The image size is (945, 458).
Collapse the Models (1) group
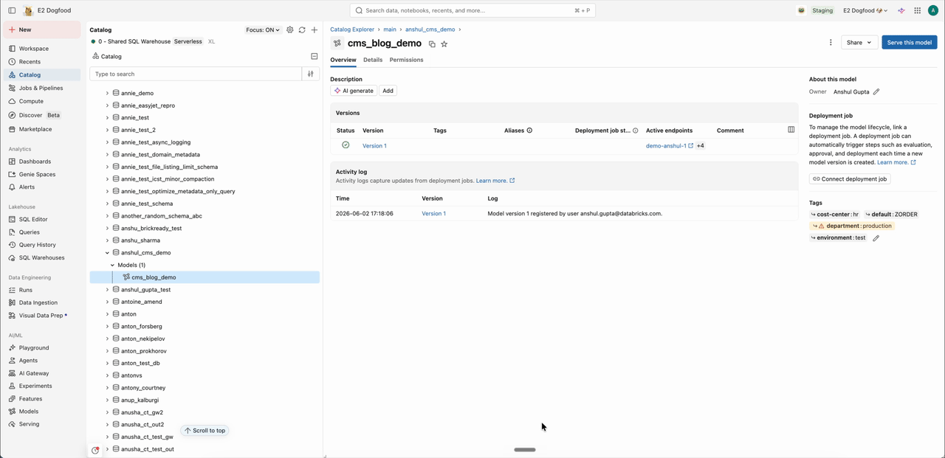pos(113,265)
